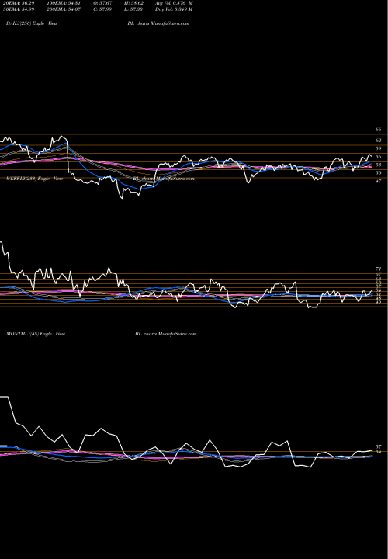Click the MONTHLY(48) Eagle View label
The width and height of the screenshot is (388, 559).
click(36, 334)
